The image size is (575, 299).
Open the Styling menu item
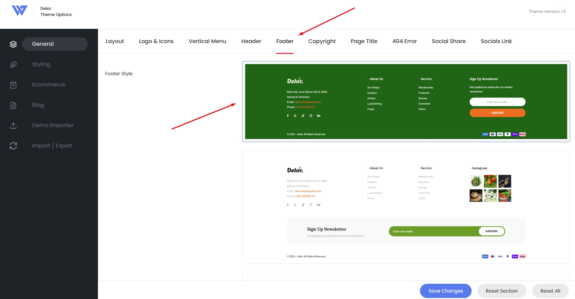pos(41,64)
